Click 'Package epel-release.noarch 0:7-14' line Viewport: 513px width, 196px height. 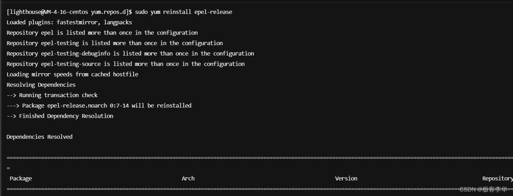99,105
